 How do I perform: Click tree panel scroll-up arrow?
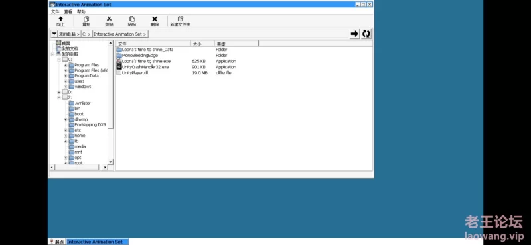[110, 43]
